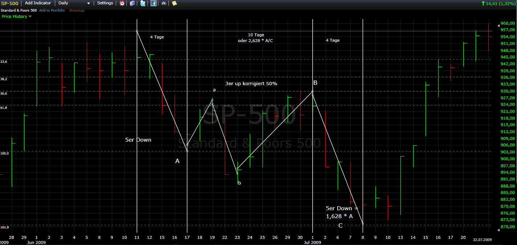Click the Drawings link

tap(77, 11)
